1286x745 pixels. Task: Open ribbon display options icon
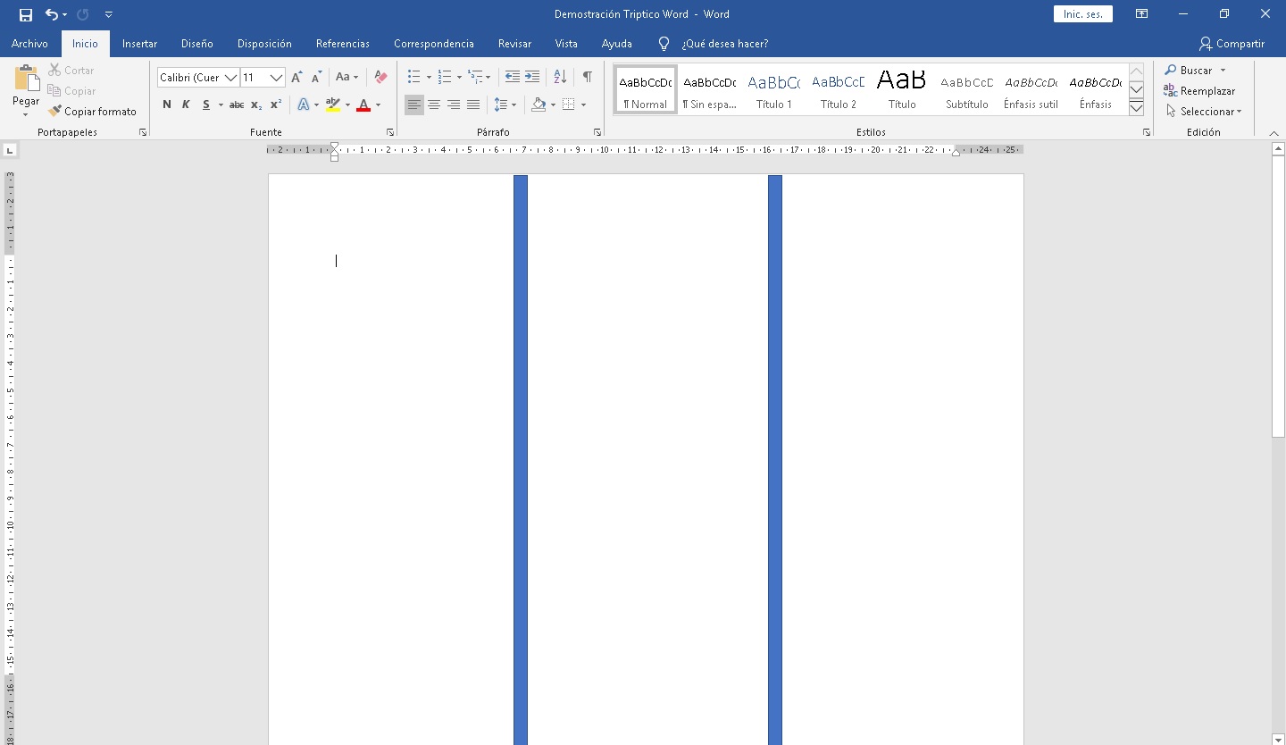(1141, 14)
